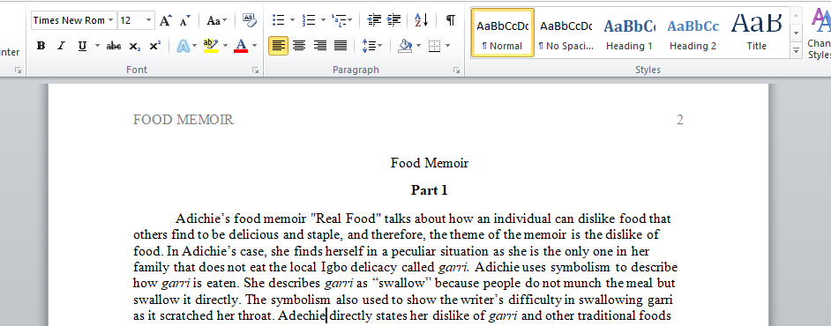Click the quoted word "swallow" in the paragraph

coord(401,283)
